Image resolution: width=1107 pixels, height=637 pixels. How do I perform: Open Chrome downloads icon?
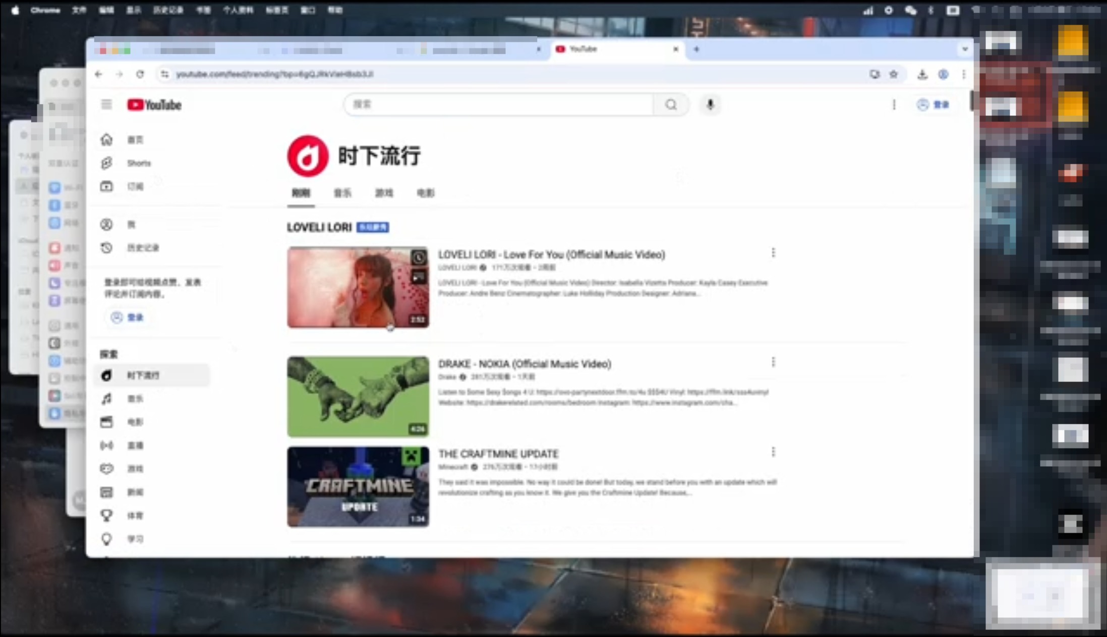[922, 74]
